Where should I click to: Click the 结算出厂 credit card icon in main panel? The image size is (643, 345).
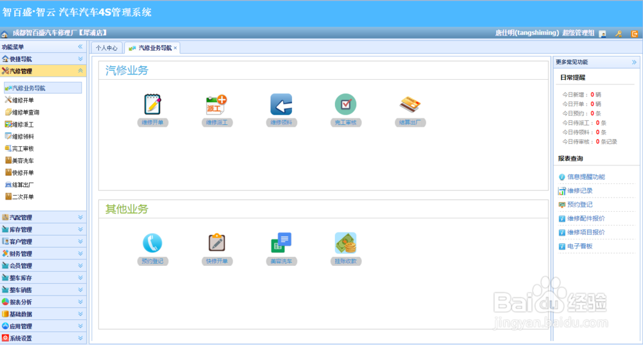point(410,105)
